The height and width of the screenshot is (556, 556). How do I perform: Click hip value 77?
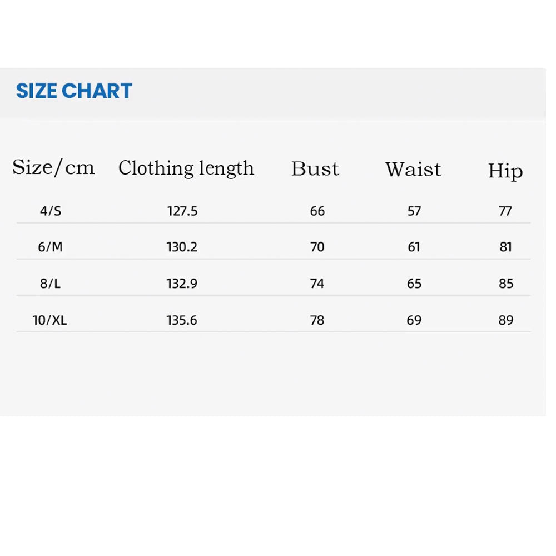[505, 211]
